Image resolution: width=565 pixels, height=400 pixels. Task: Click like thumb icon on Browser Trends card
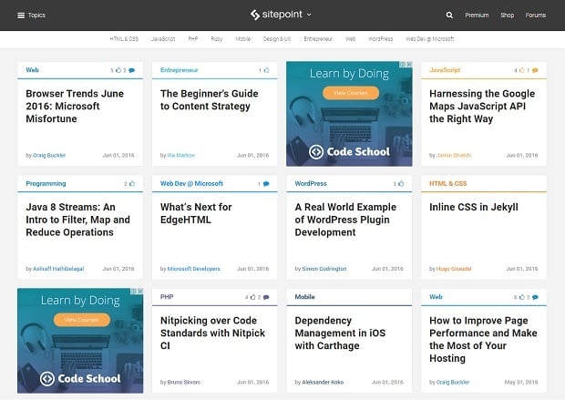(x=118, y=70)
